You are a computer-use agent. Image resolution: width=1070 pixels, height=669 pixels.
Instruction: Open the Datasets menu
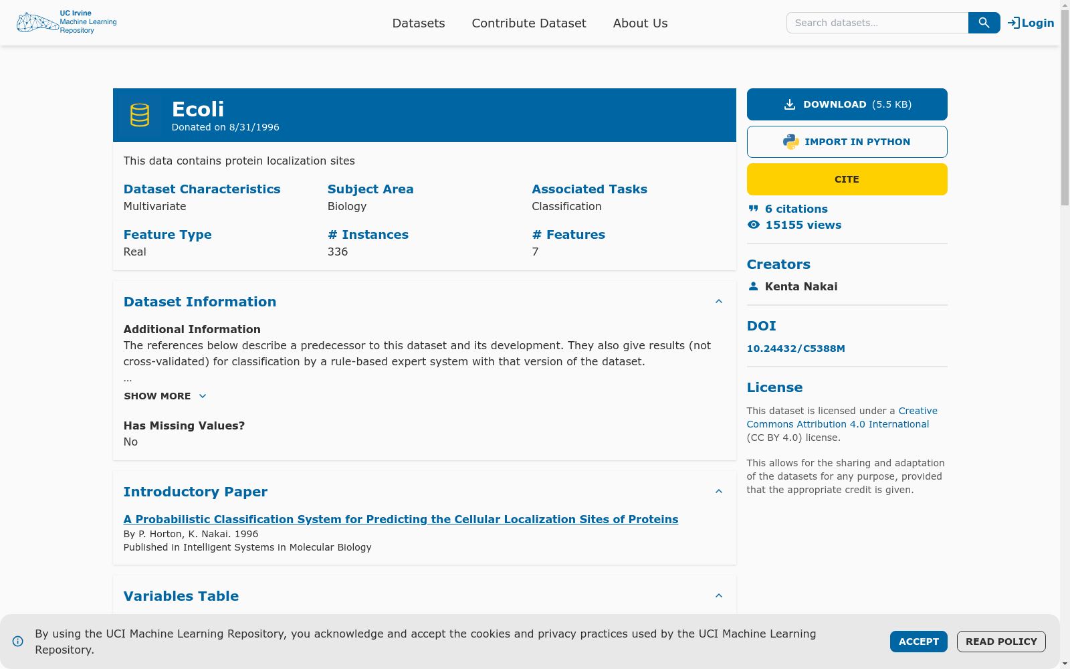(419, 23)
